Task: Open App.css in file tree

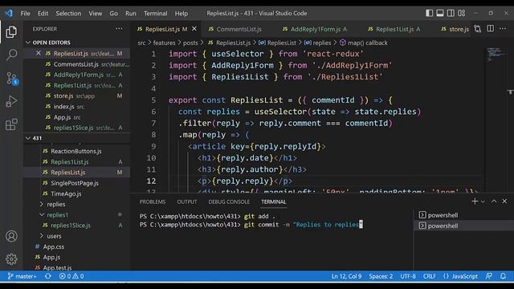Action: click(54, 246)
